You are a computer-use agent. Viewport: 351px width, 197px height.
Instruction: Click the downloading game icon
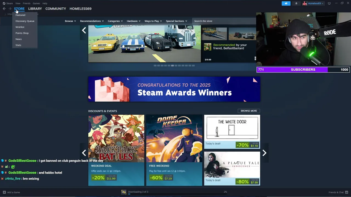pyautogui.click(x=124, y=192)
